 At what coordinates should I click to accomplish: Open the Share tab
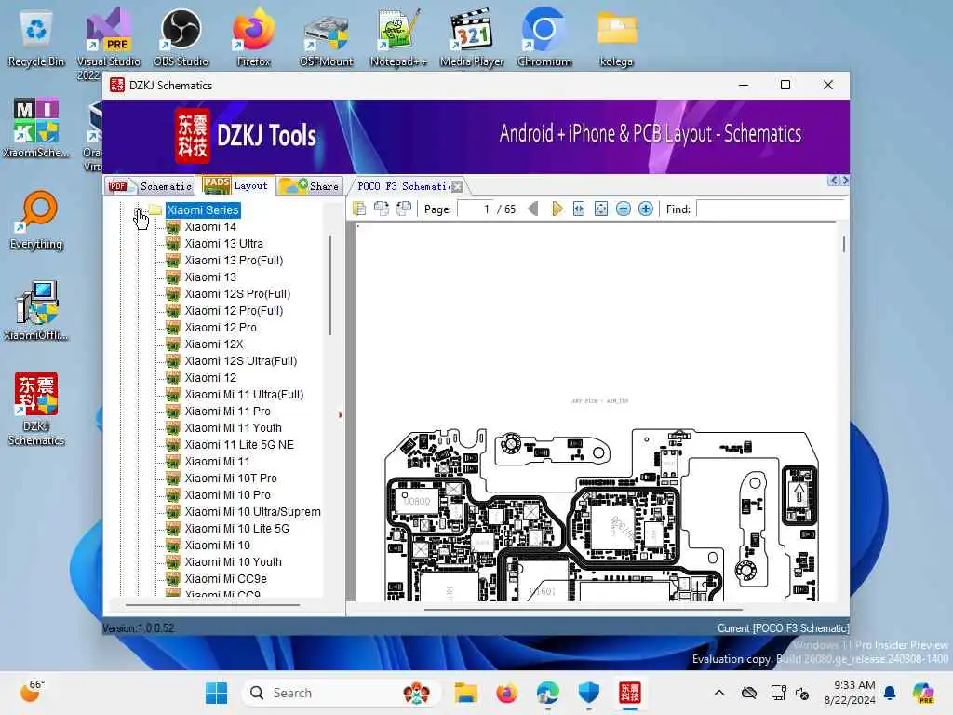(x=310, y=186)
